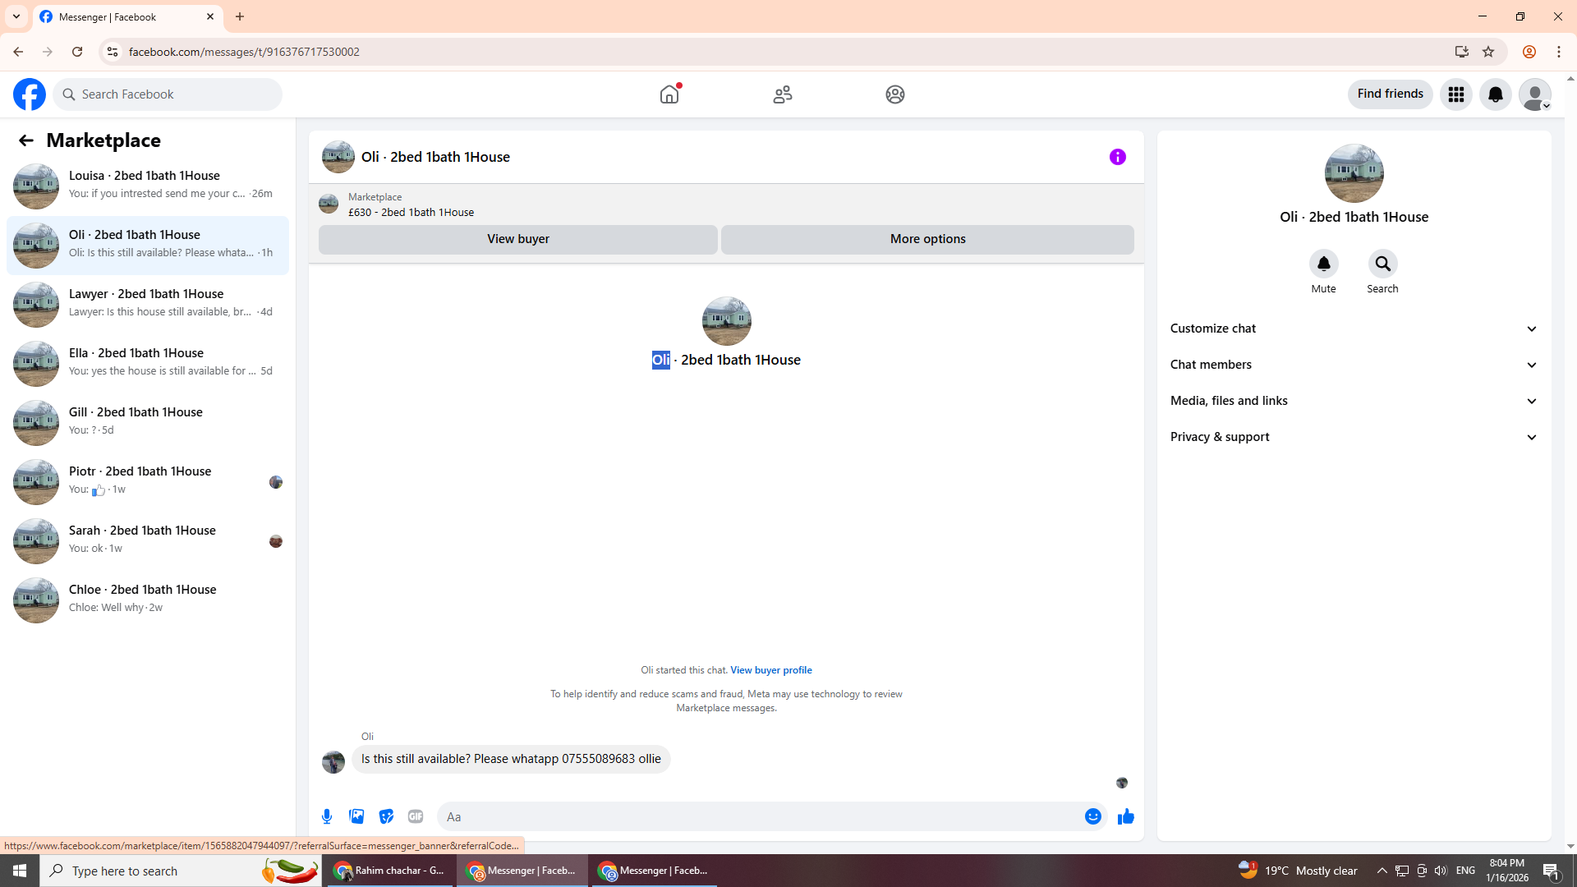
Task: Expand the Chat members section
Action: coord(1353,365)
